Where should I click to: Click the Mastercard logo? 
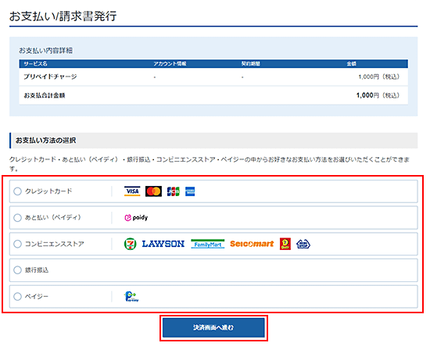(x=153, y=191)
